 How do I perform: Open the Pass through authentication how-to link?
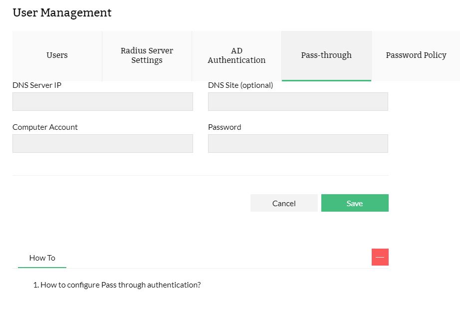click(120, 285)
